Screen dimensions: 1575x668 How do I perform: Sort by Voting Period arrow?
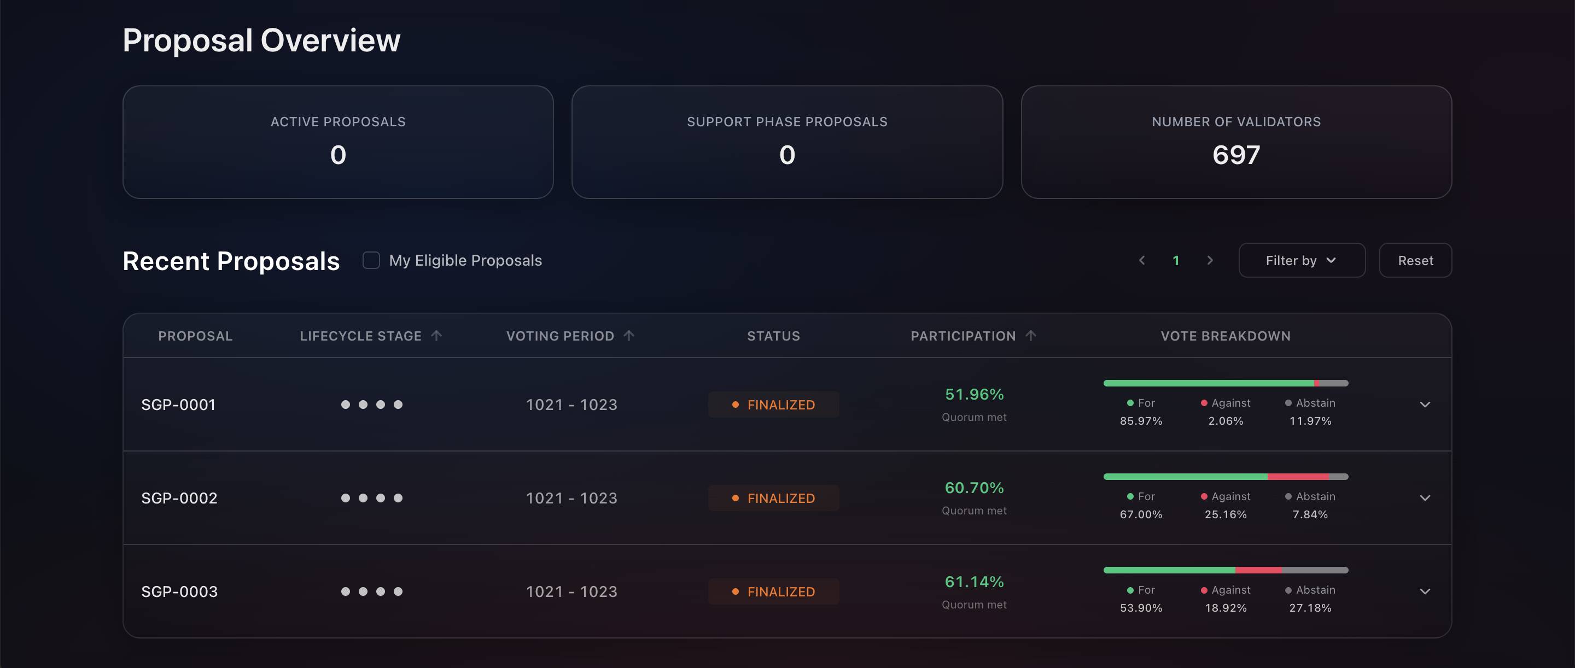coord(628,336)
